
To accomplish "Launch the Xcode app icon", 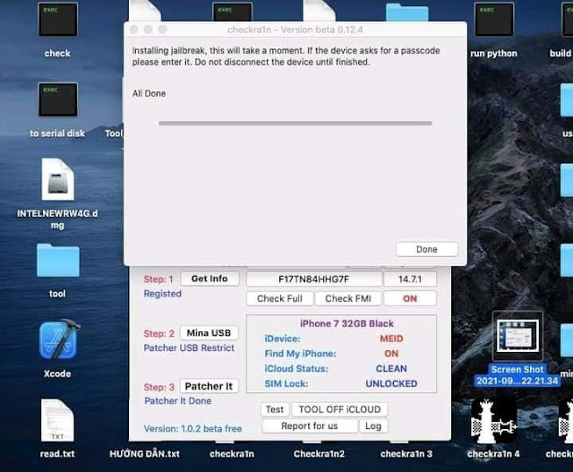I will pyautogui.click(x=58, y=340).
